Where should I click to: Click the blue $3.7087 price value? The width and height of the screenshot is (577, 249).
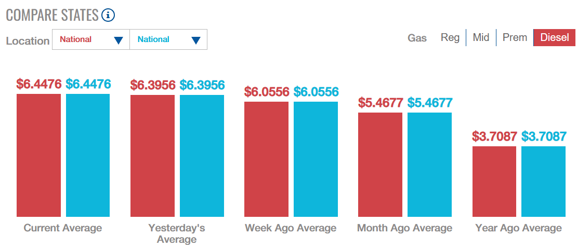coord(544,136)
